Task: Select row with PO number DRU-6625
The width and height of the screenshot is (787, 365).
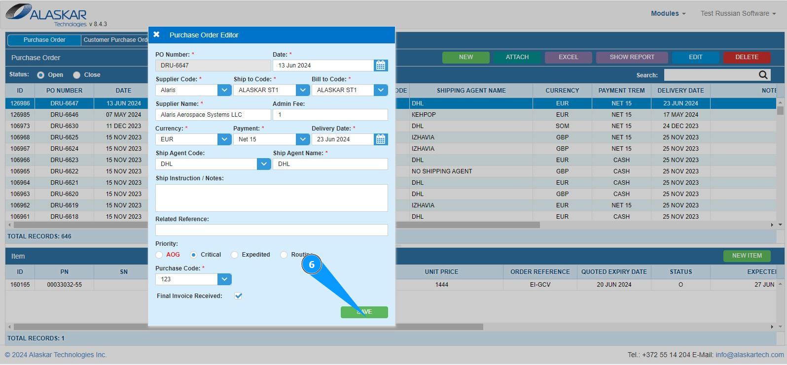Action: 64,137
